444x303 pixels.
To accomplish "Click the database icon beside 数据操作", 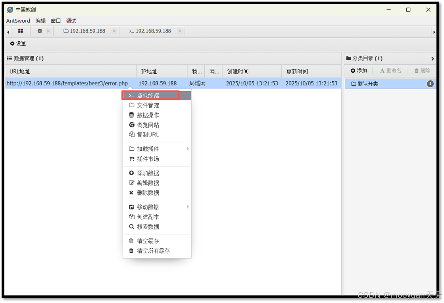I will coord(131,115).
